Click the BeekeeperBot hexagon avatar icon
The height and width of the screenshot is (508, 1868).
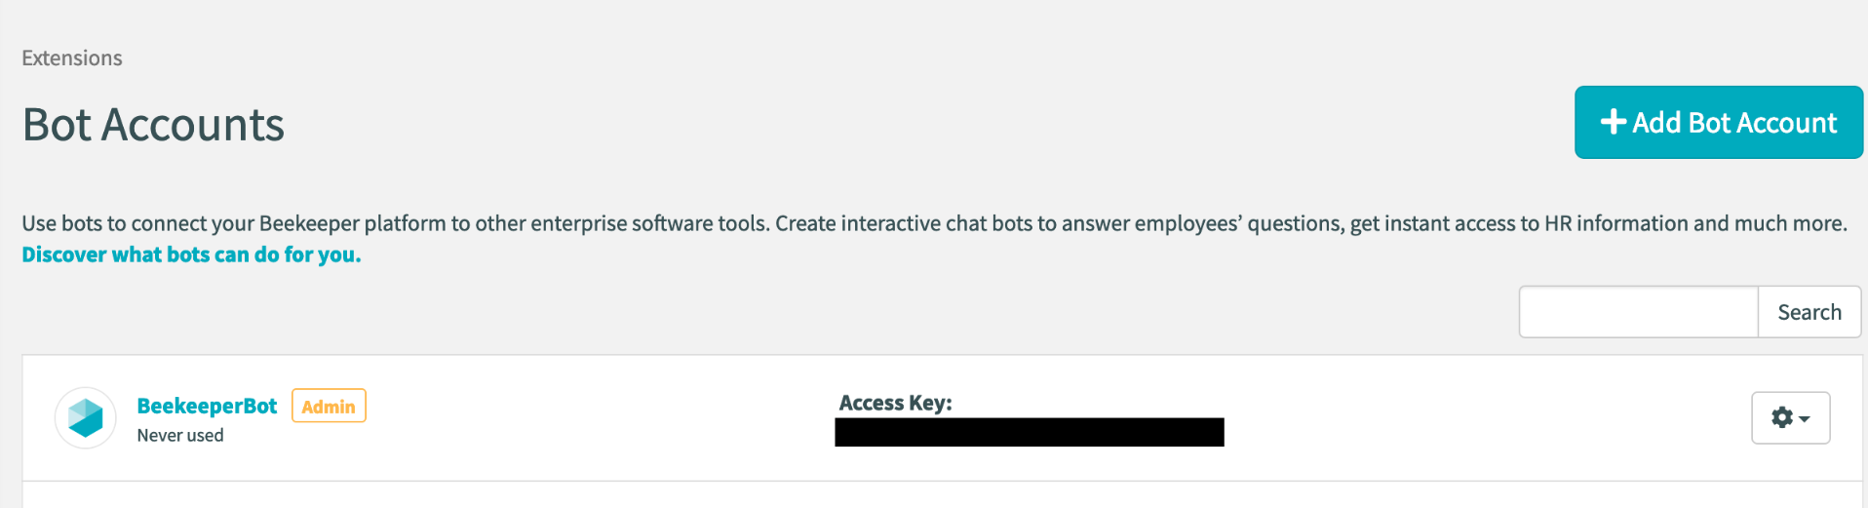coord(86,418)
